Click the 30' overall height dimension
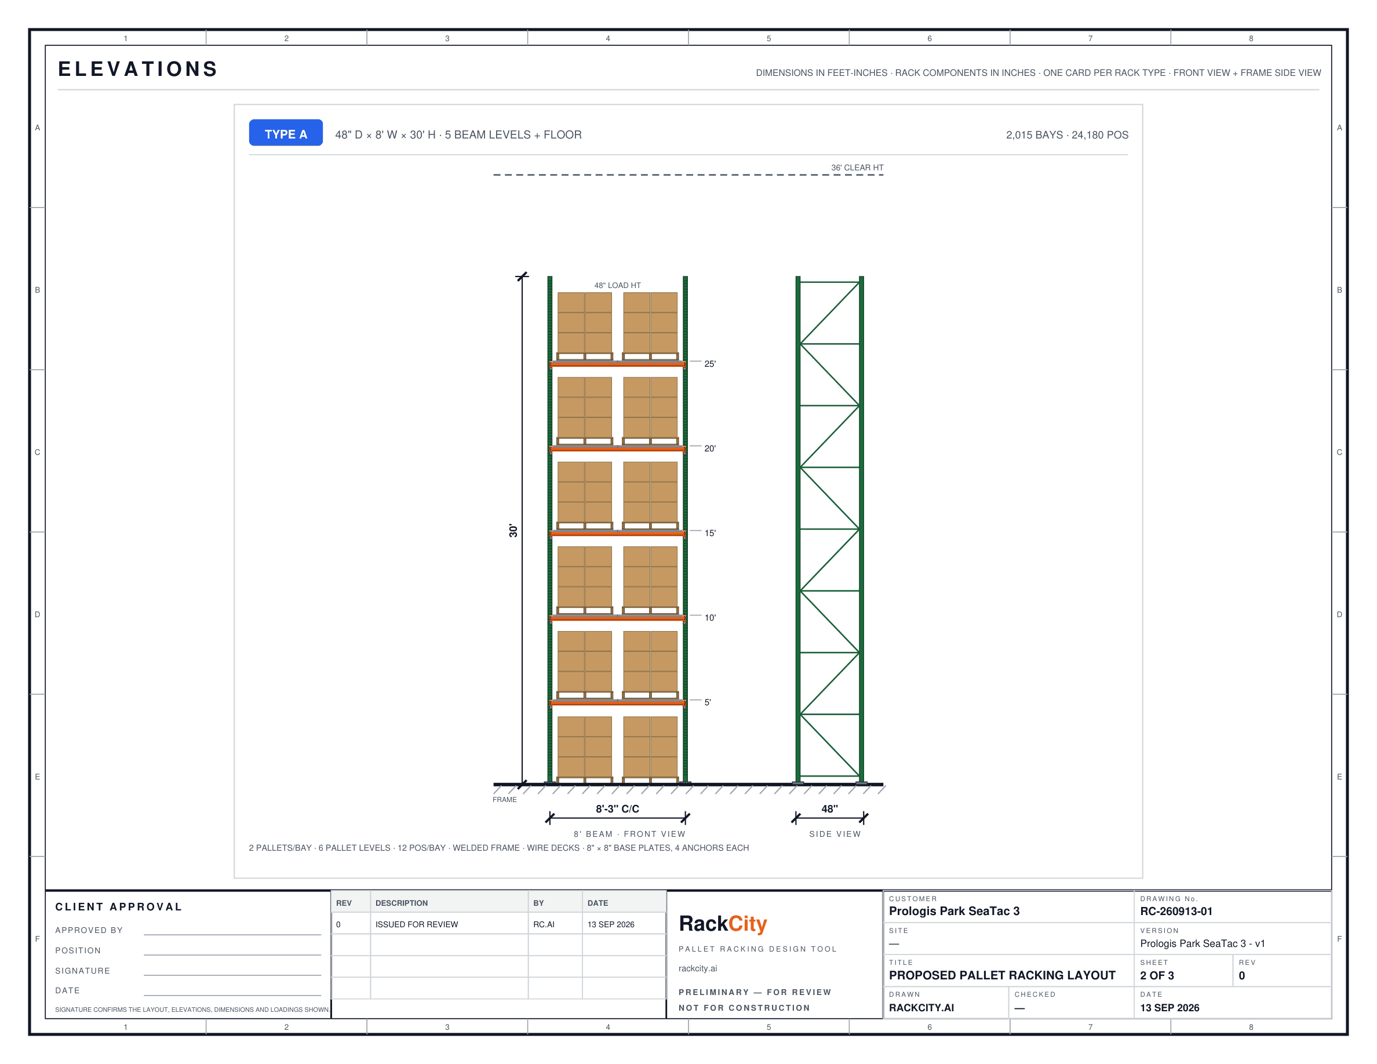 tap(513, 531)
